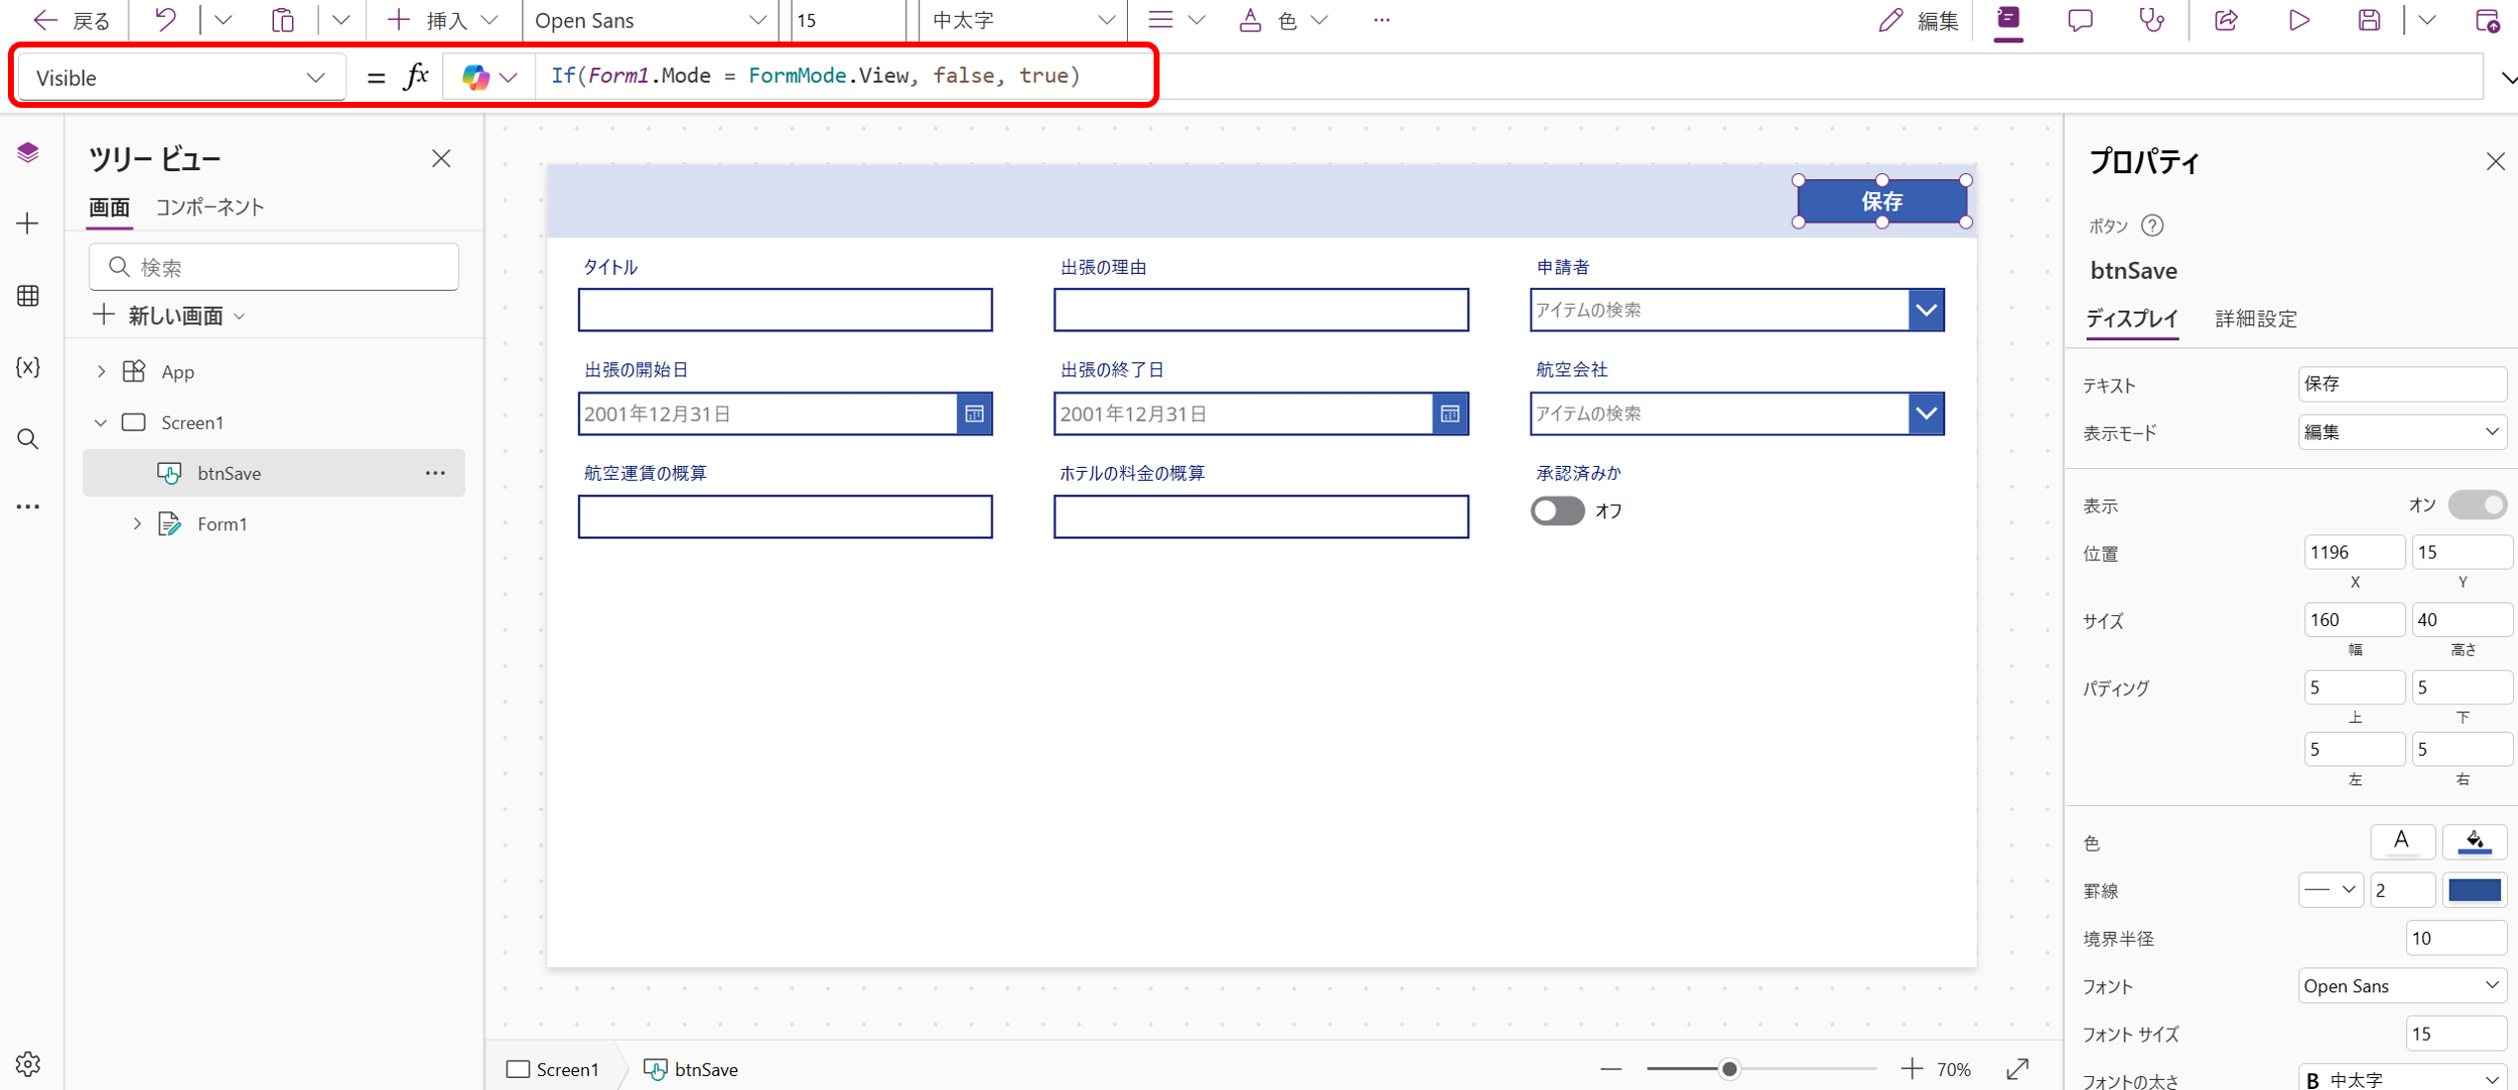
Task: Click the Share icon in the toolbar
Action: pos(2226,20)
